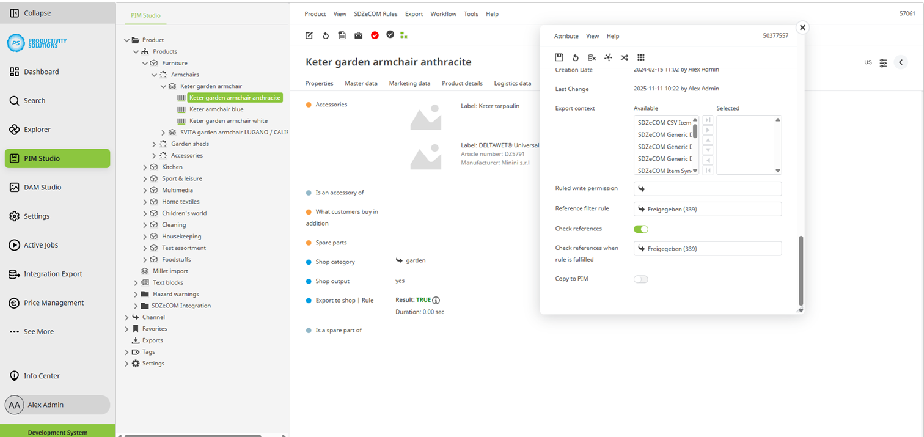This screenshot has height=437, width=924.
Task: Switch to the Marketing data tab
Action: click(409, 83)
